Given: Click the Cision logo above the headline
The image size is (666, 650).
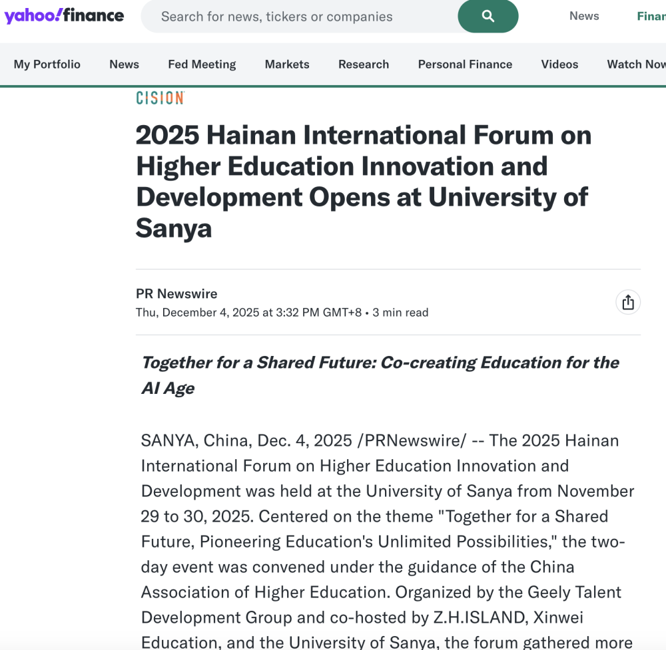Looking at the screenshot, I should 160,98.
